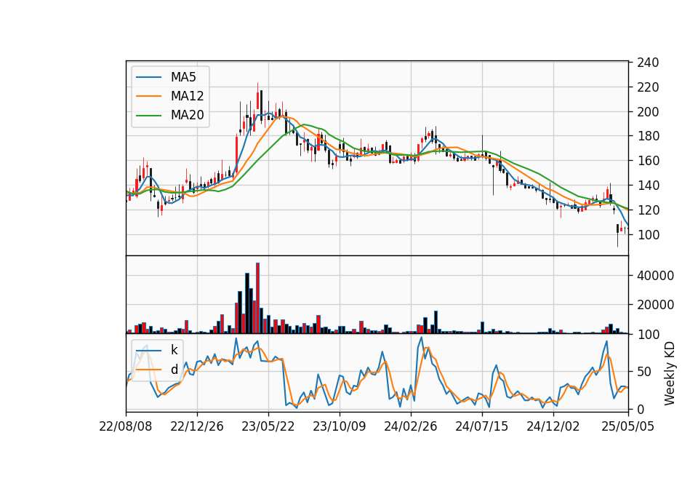
Task: Click the 20000 volume axis label
Action: pos(655,305)
